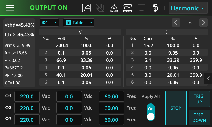212x127 pixels.
Task: Open the Φ1 phase selector dropdown
Action: pos(49,23)
